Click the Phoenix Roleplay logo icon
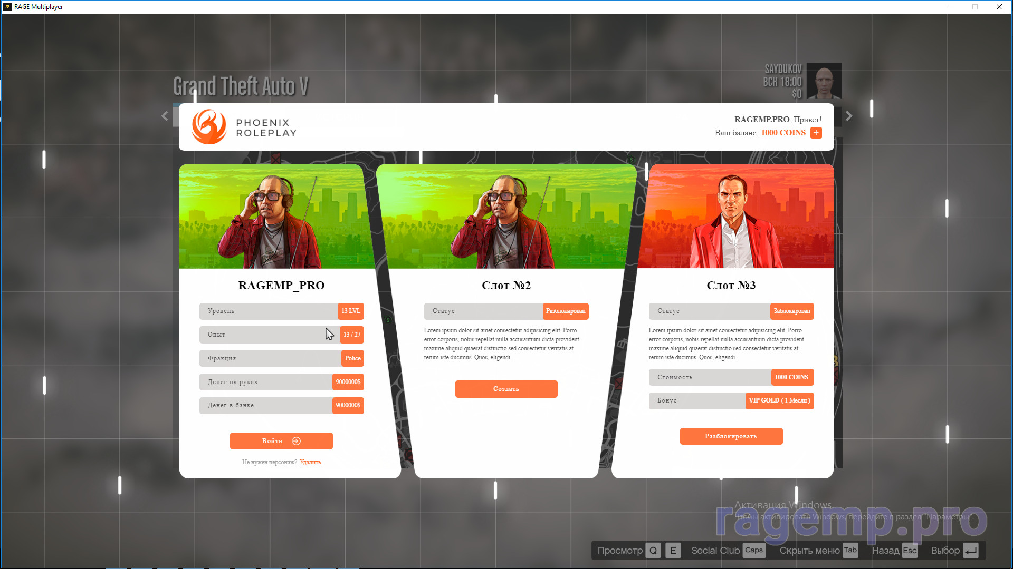This screenshot has width=1013, height=569. pos(209,127)
